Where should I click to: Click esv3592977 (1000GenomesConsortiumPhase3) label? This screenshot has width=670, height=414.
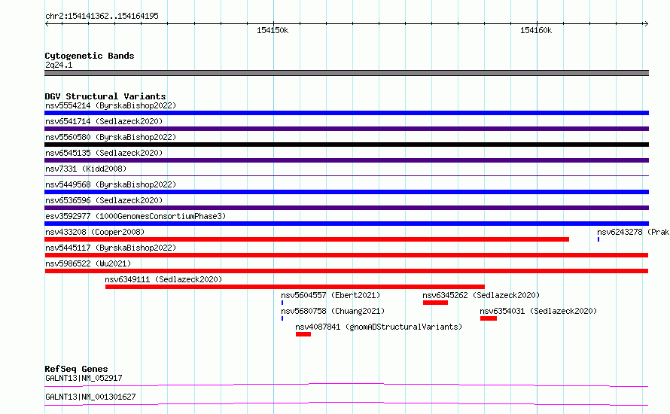[136, 216]
